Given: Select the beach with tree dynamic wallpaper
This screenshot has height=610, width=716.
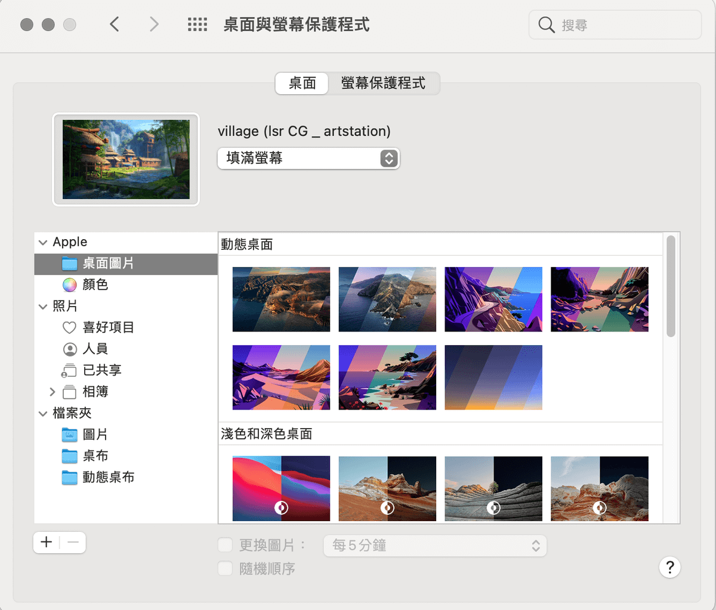Looking at the screenshot, I should pyautogui.click(x=387, y=377).
